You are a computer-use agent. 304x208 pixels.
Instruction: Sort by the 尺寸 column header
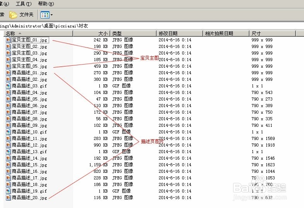click(x=273, y=34)
